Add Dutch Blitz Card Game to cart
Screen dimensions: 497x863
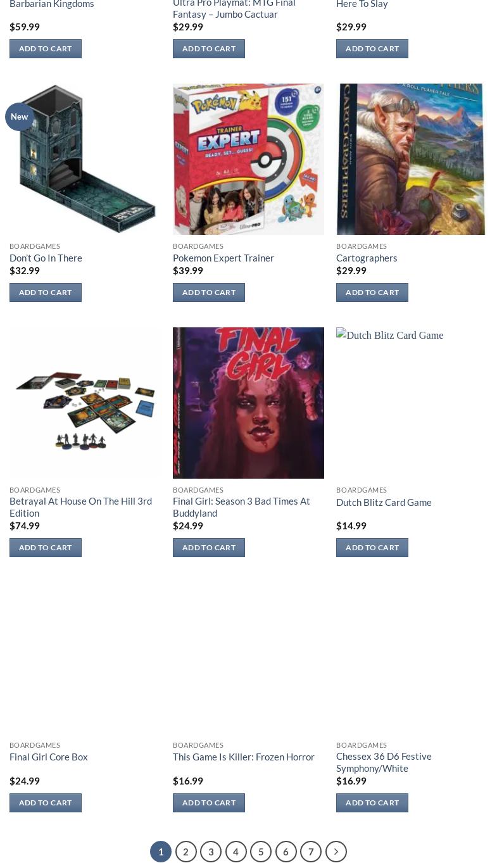pos(372,548)
